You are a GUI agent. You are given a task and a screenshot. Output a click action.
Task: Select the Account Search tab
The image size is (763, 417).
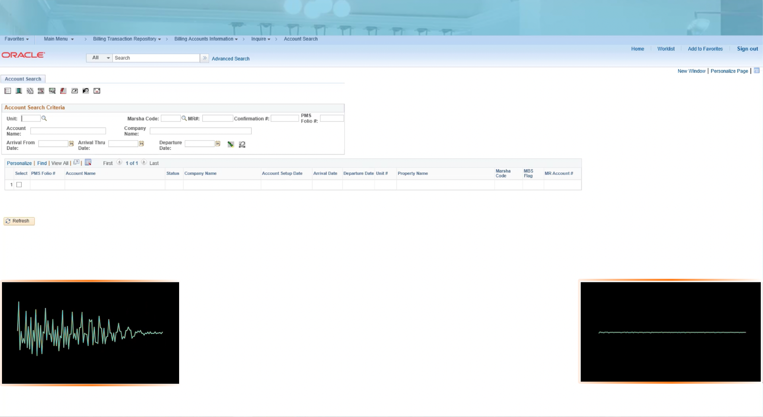[x=23, y=79]
